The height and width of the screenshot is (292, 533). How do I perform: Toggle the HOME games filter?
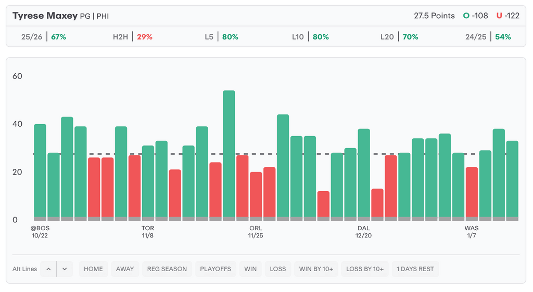tap(93, 269)
